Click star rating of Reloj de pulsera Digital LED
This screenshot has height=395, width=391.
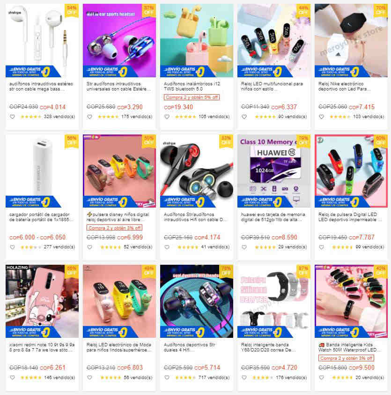(x=342, y=247)
